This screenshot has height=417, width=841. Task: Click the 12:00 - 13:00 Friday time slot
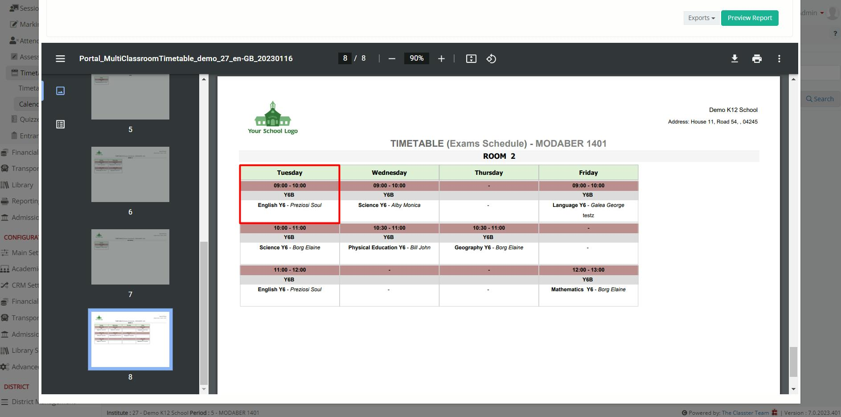click(x=588, y=270)
